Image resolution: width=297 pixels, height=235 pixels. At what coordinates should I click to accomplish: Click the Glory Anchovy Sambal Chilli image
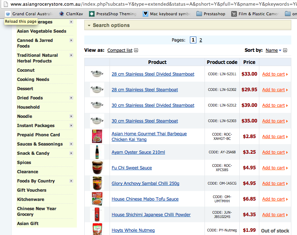pyautogui.click(x=97, y=183)
